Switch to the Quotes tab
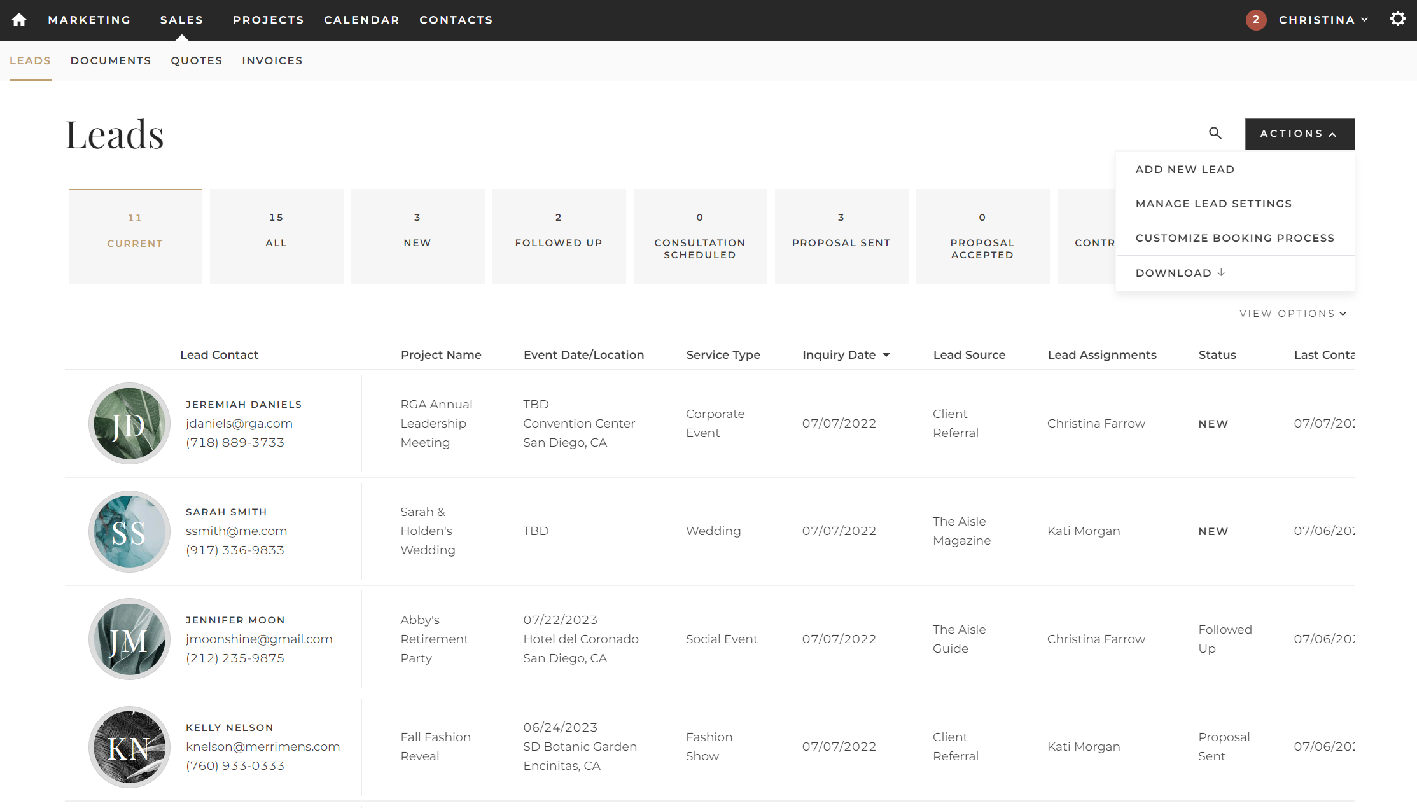 click(196, 60)
